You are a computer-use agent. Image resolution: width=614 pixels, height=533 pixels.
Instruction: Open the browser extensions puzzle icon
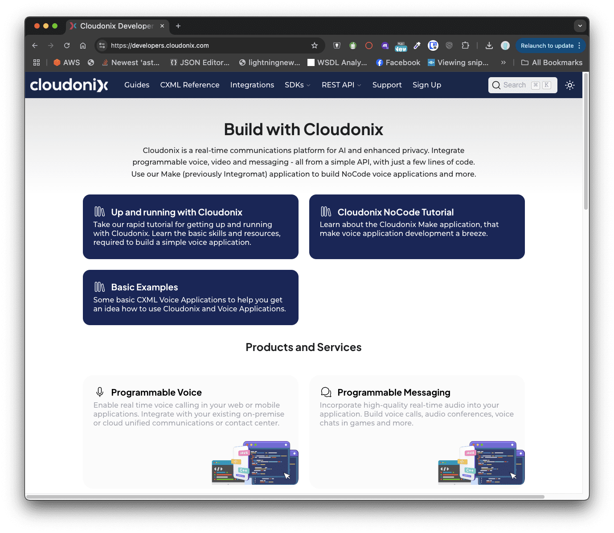point(465,45)
